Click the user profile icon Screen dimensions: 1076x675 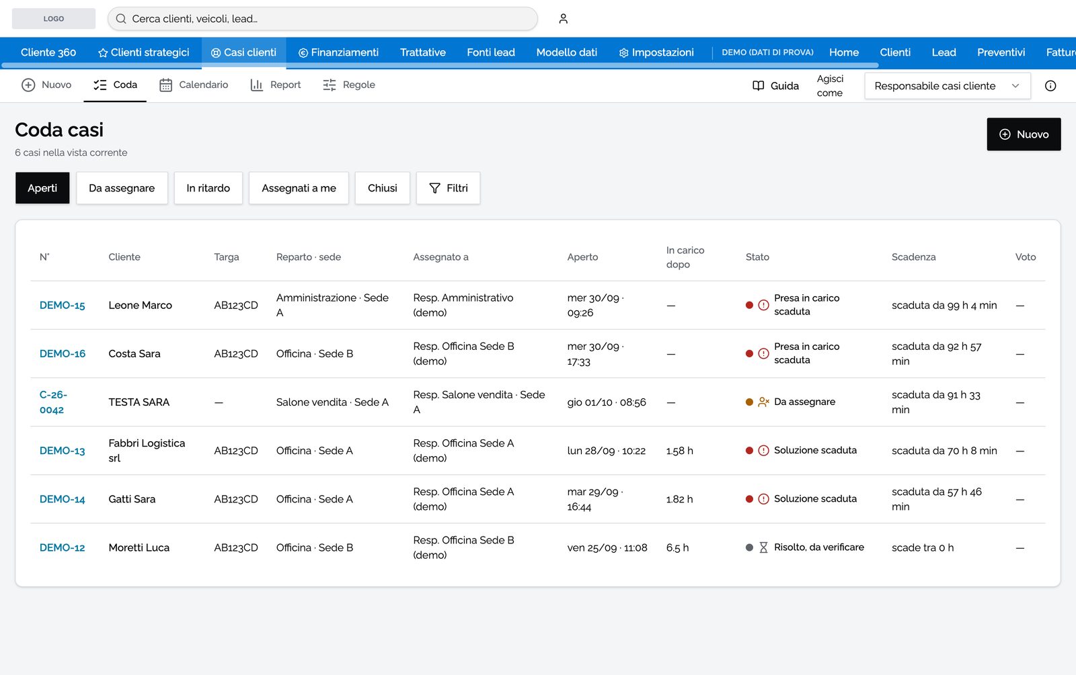(563, 19)
